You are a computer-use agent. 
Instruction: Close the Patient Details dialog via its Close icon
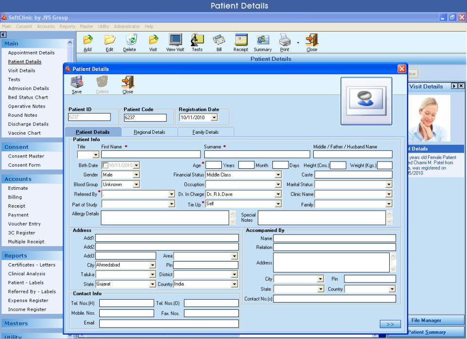coord(127,83)
